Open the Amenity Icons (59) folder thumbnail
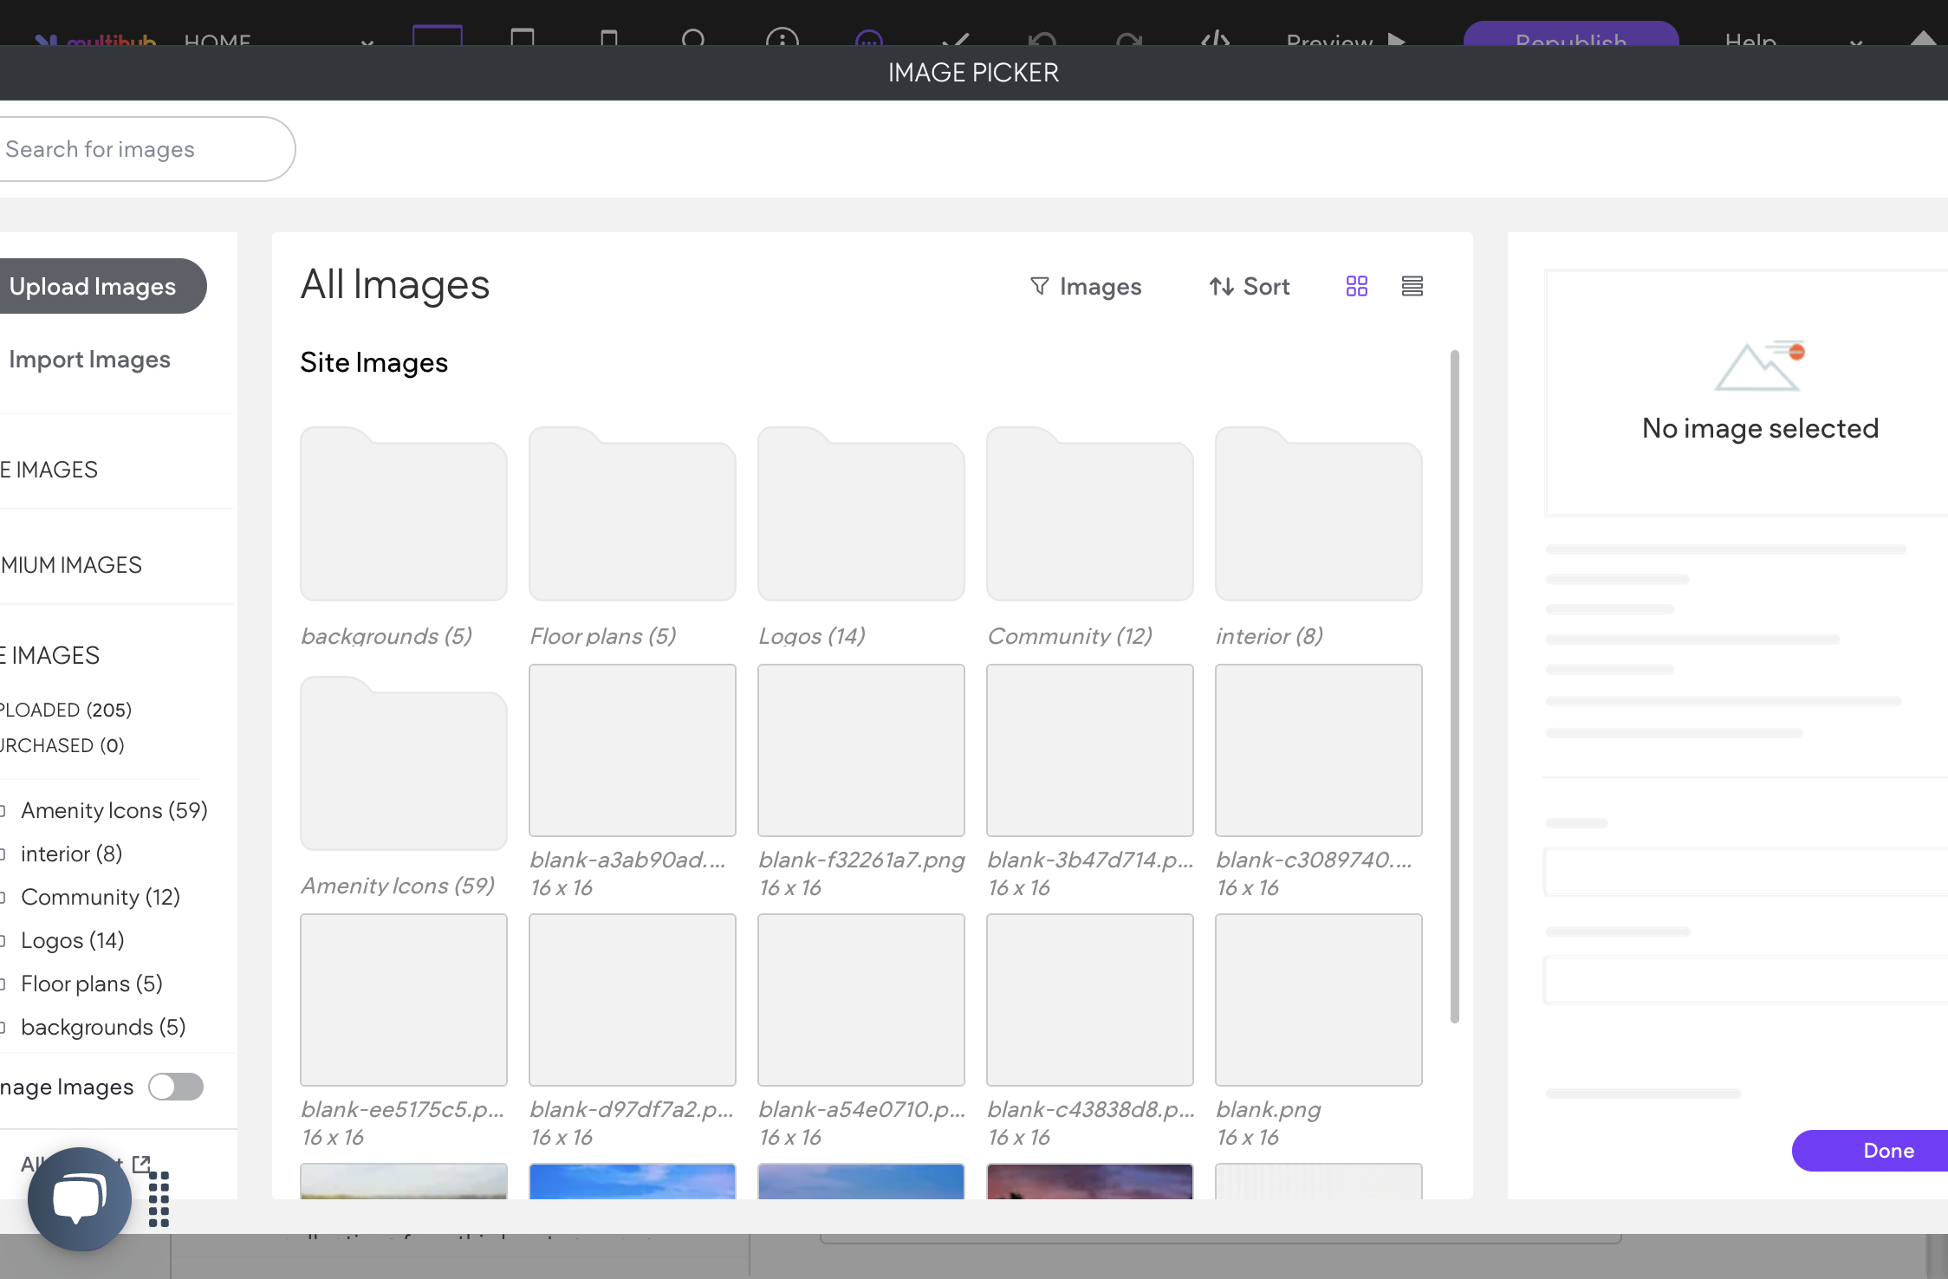Image resolution: width=1948 pixels, height=1279 pixels. (404, 763)
